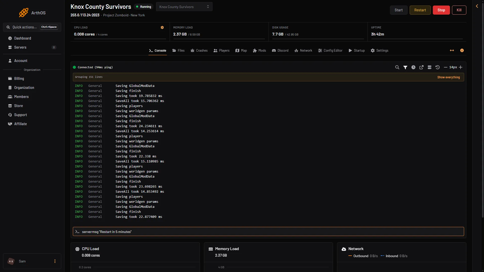Click the Restart server button
Screen dimensions: 484x272
pos(420,10)
